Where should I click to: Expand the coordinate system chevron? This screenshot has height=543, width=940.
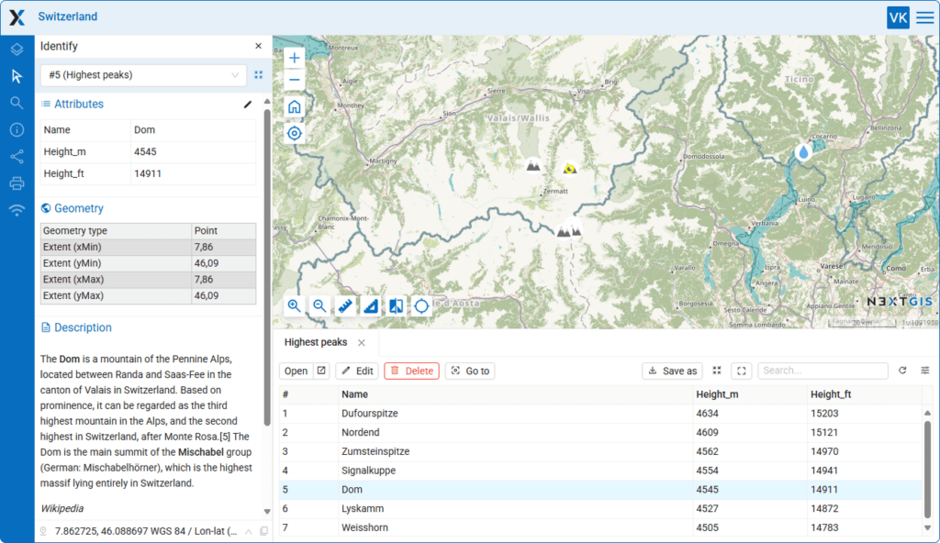click(x=248, y=531)
